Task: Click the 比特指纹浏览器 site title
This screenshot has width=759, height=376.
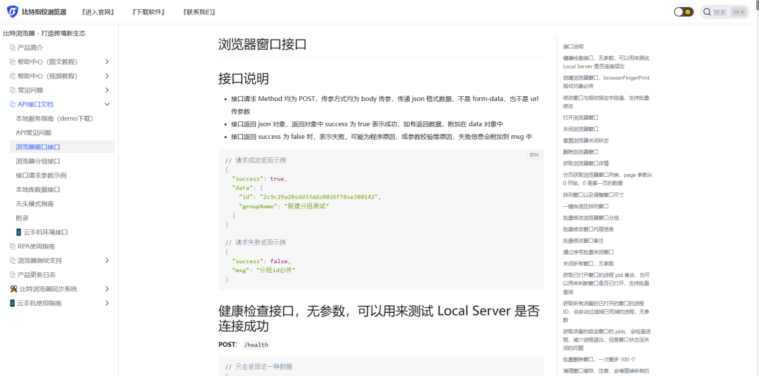Action: [44, 12]
